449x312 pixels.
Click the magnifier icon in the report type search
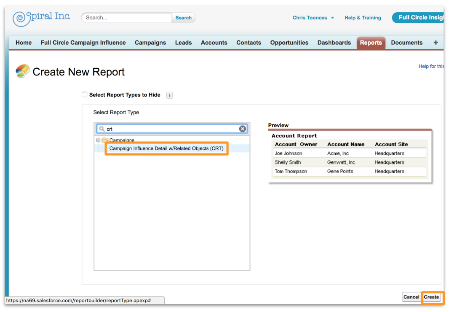click(102, 129)
